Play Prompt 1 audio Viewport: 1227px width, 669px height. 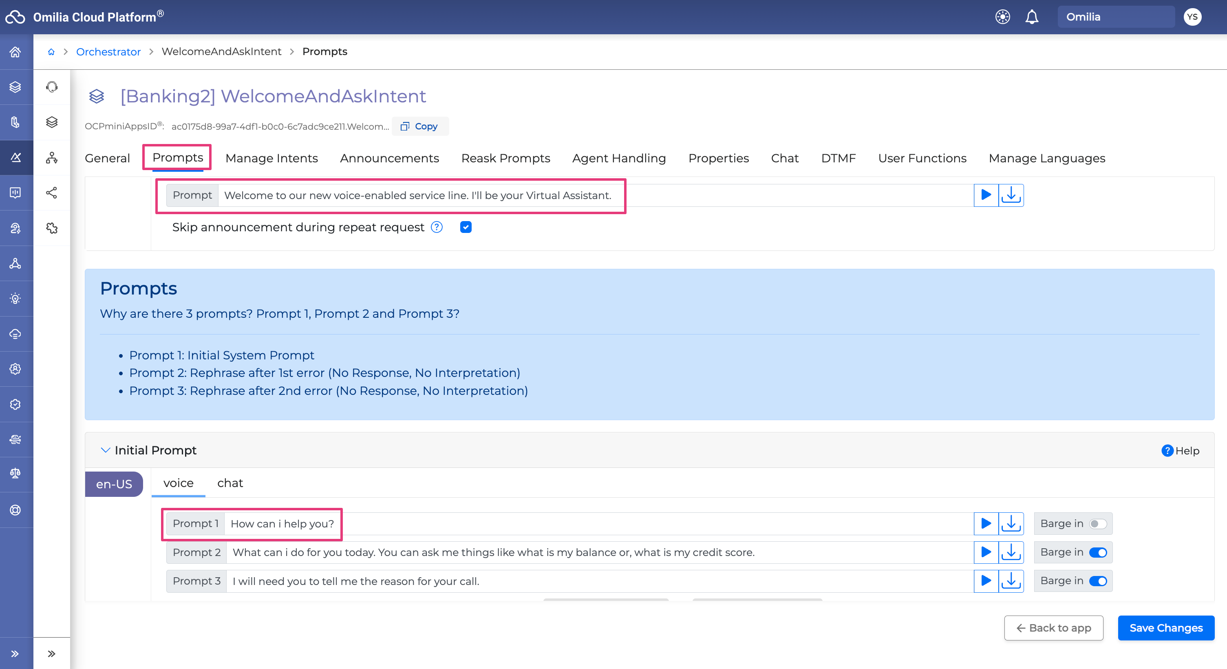[986, 524]
